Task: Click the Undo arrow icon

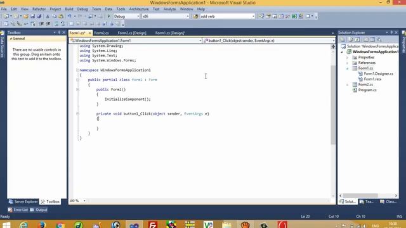Action: click(69, 16)
